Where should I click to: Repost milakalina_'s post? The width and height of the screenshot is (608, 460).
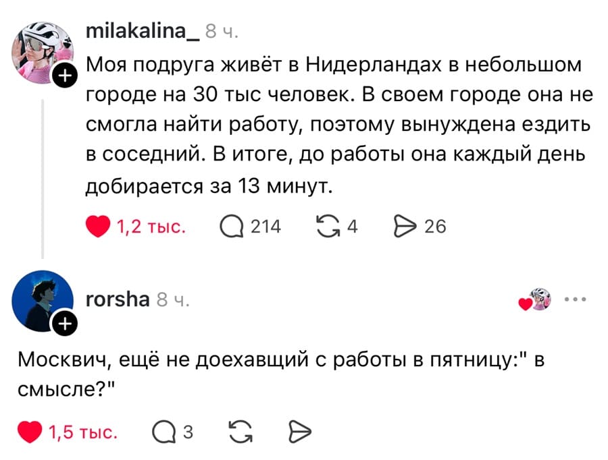pyautogui.click(x=328, y=227)
